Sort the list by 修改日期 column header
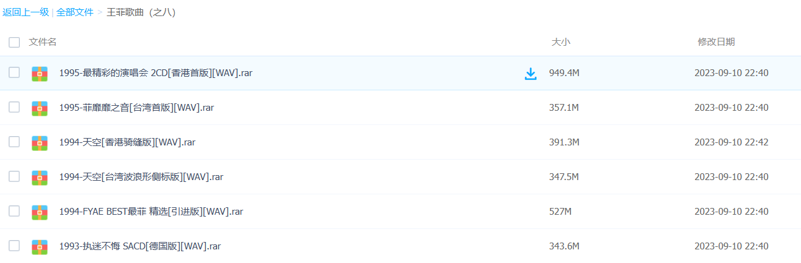 716,42
